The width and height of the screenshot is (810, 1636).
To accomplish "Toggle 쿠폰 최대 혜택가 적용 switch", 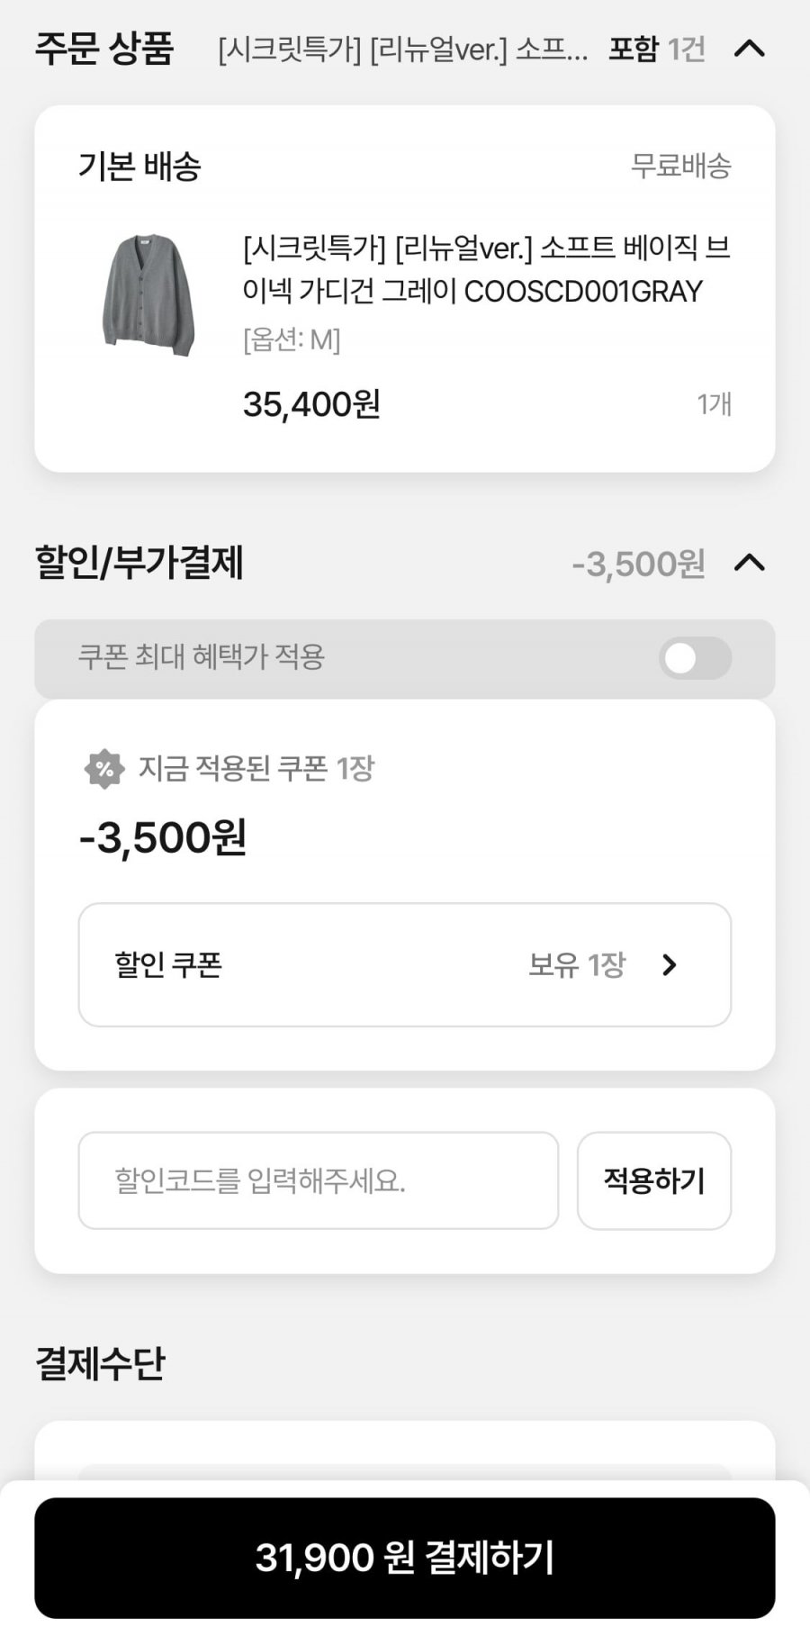I will [x=694, y=658].
